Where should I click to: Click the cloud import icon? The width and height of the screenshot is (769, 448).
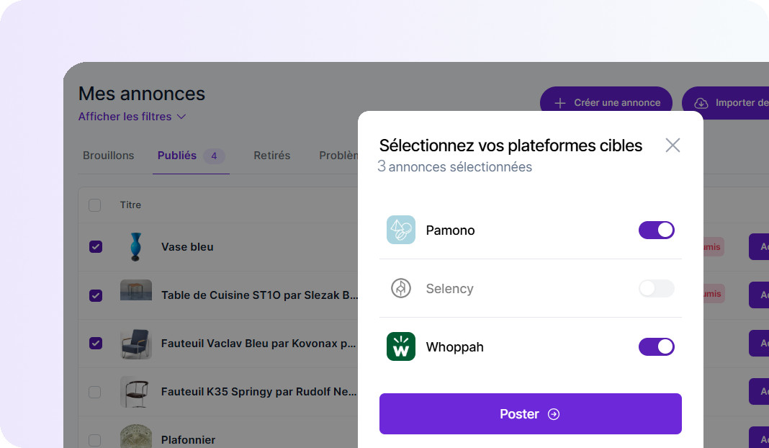702,103
